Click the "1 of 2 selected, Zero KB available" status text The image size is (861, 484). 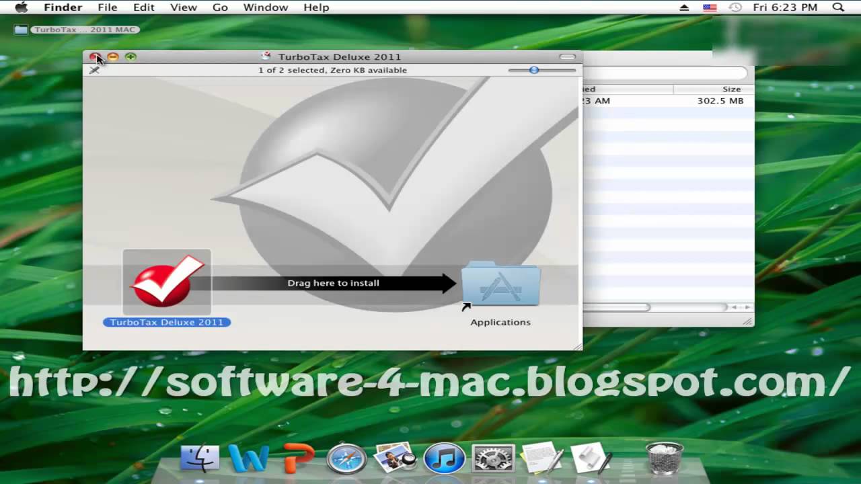point(332,70)
